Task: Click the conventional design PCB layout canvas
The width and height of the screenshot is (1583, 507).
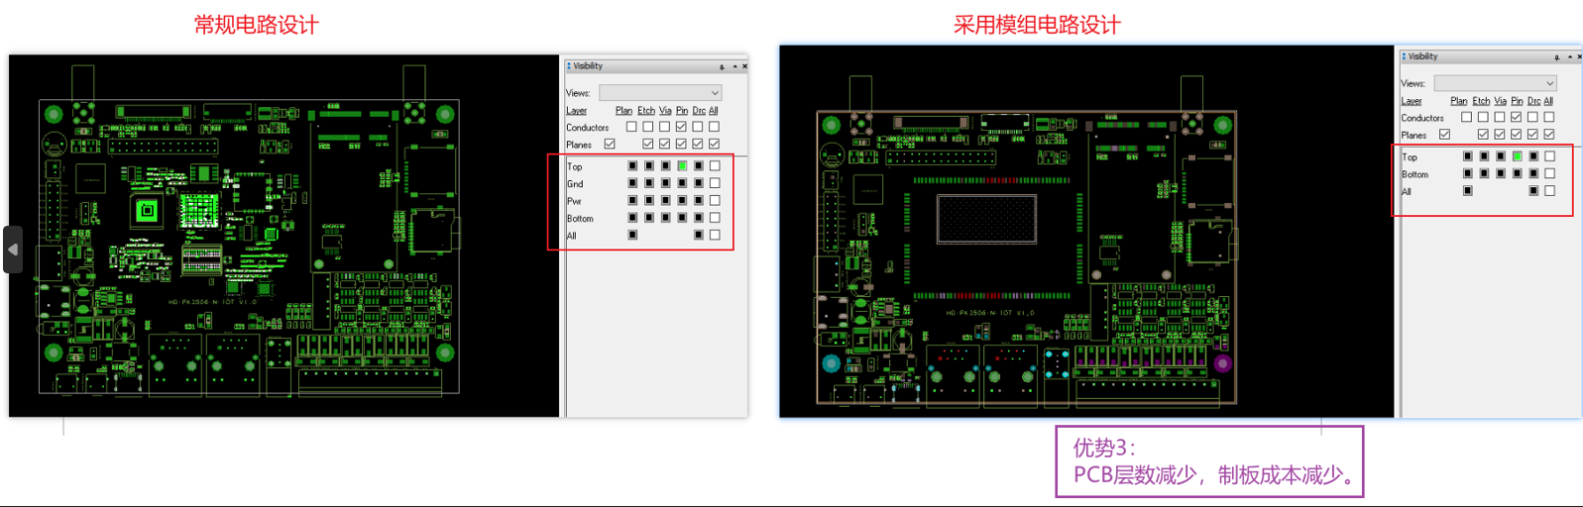Action: click(x=284, y=236)
